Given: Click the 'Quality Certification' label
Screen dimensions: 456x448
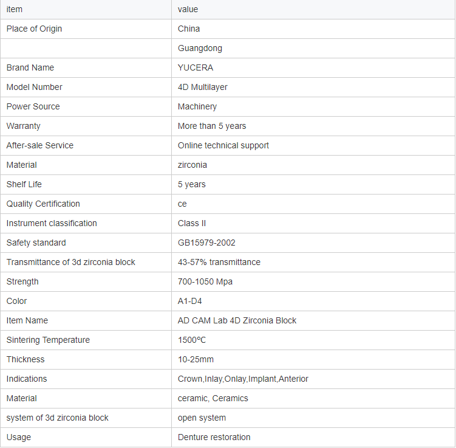Looking at the screenshot, I should [43, 204].
